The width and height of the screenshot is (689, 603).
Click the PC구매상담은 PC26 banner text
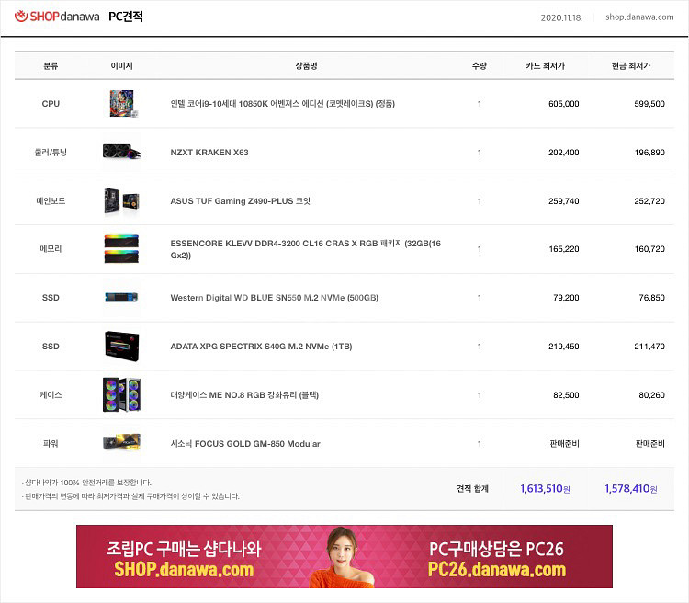[496, 549]
